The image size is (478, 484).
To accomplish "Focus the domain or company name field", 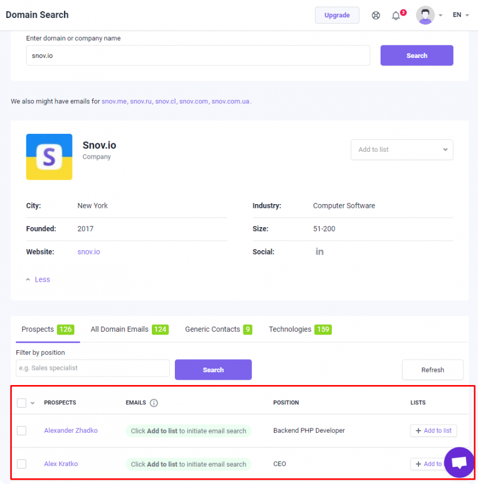I will (198, 56).
